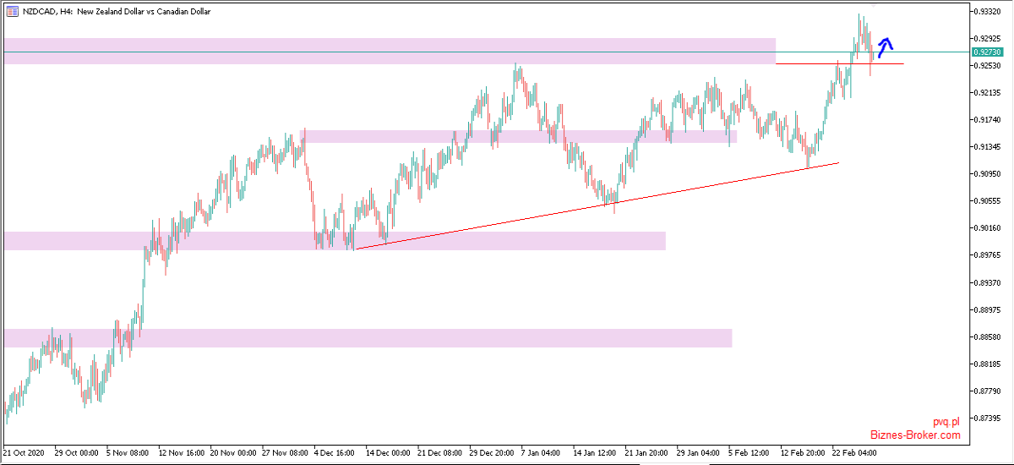Click the 12 Feb 20:00 time label
This screenshot has height=465, width=1014.
coord(804,452)
